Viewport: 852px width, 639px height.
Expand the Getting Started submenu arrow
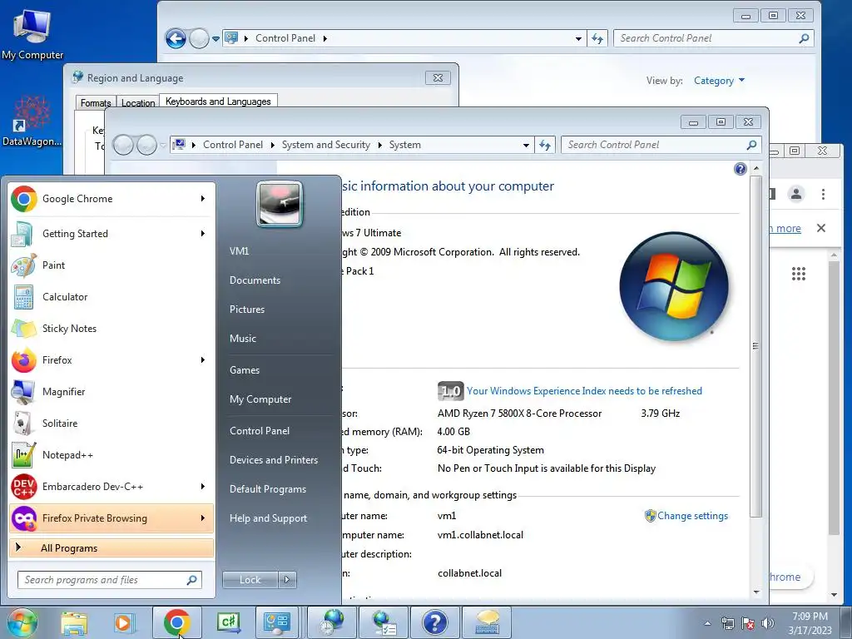pos(203,234)
